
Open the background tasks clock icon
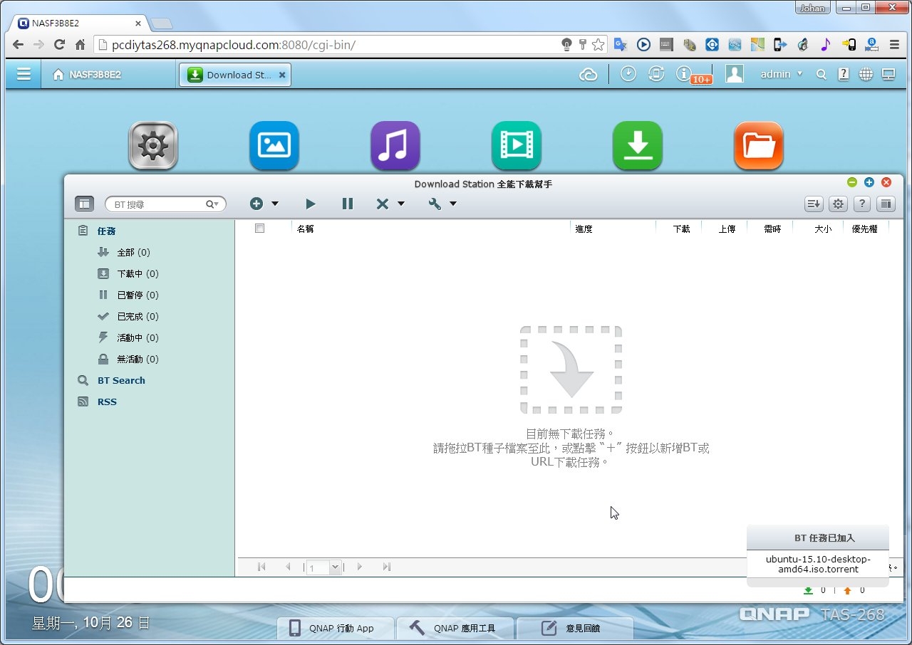click(628, 74)
